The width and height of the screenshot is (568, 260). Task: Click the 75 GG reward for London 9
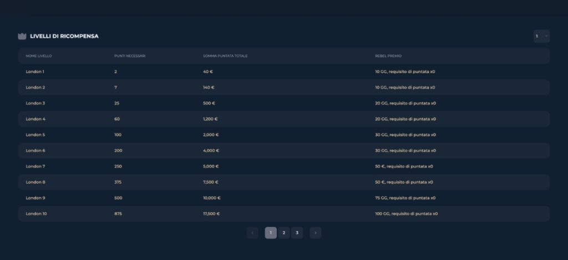pyautogui.click(x=405, y=198)
